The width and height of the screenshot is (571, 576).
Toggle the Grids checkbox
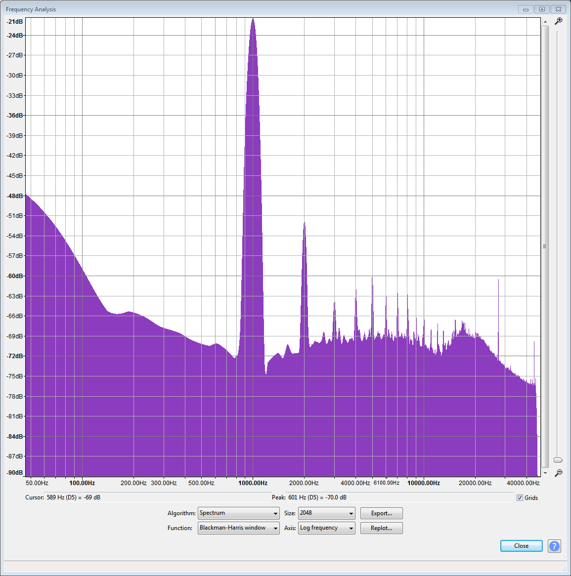pyautogui.click(x=520, y=498)
